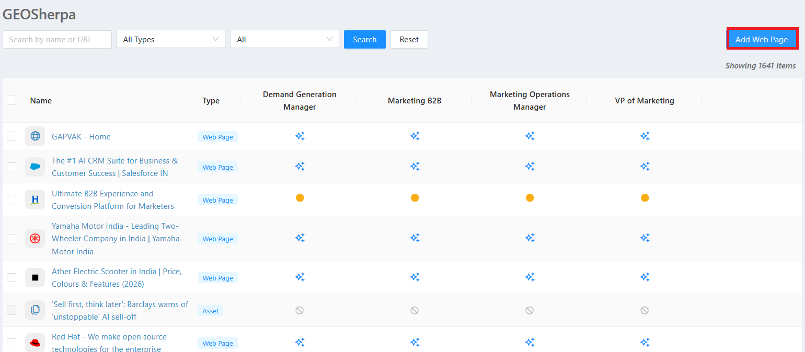The image size is (805, 352).
Task: Generate VP of Marketing score for Yamaha
Action: pyautogui.click(x=645, y=238)
